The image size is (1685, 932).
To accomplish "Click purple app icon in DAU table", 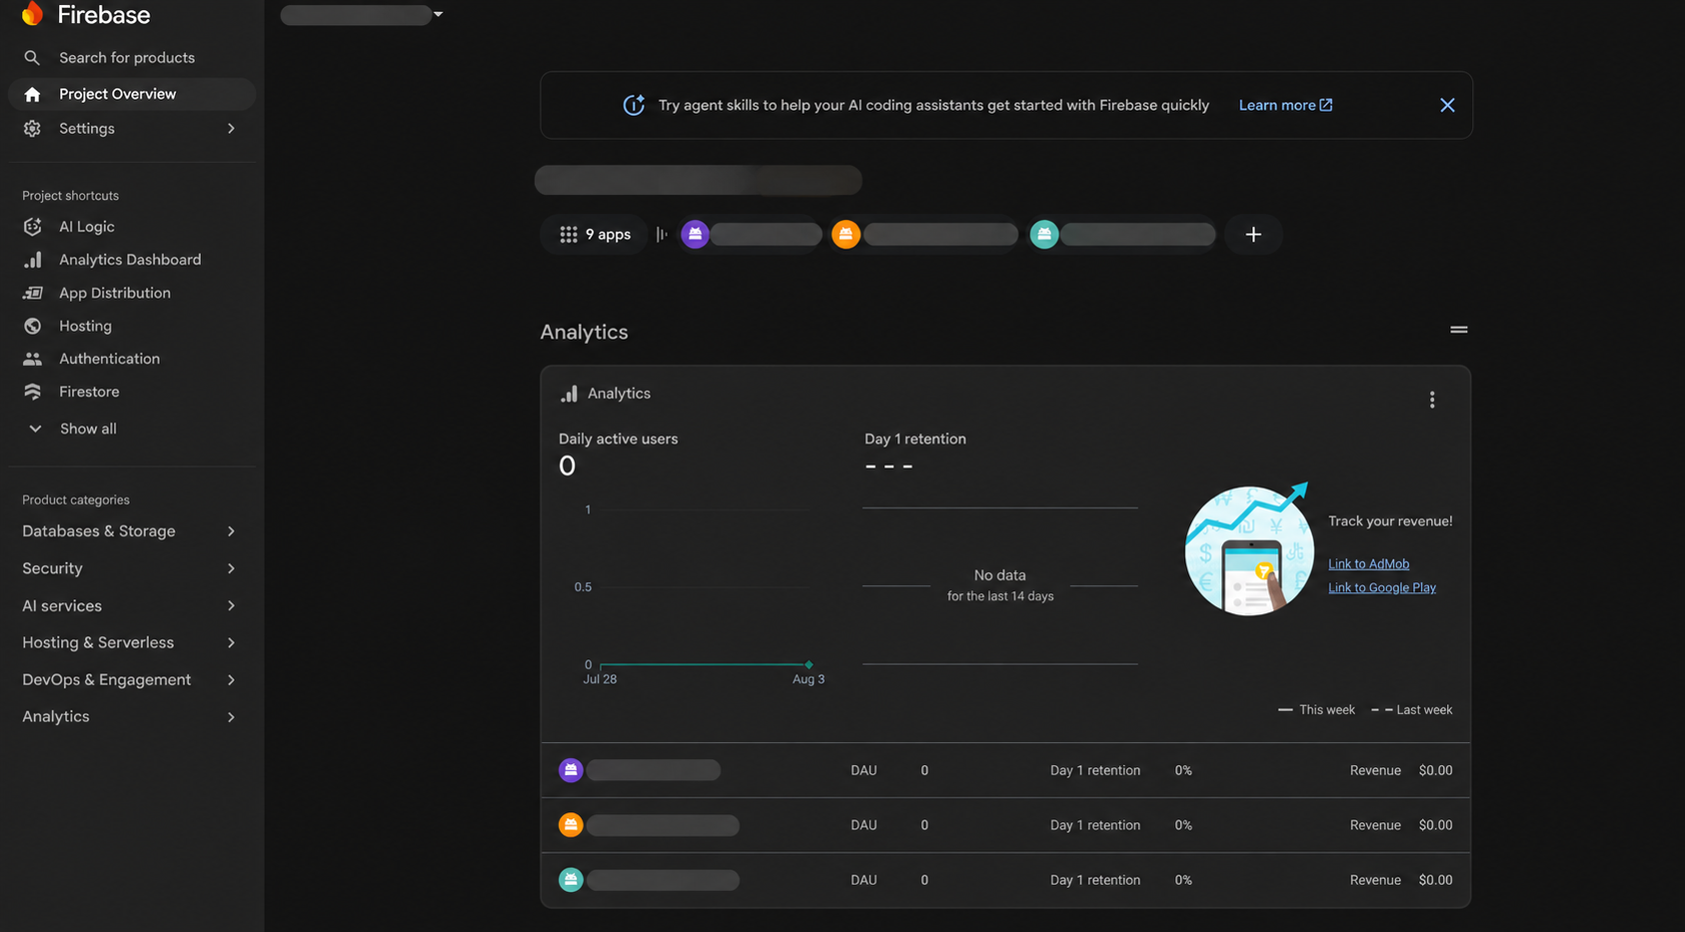I will tap(571, 770).
